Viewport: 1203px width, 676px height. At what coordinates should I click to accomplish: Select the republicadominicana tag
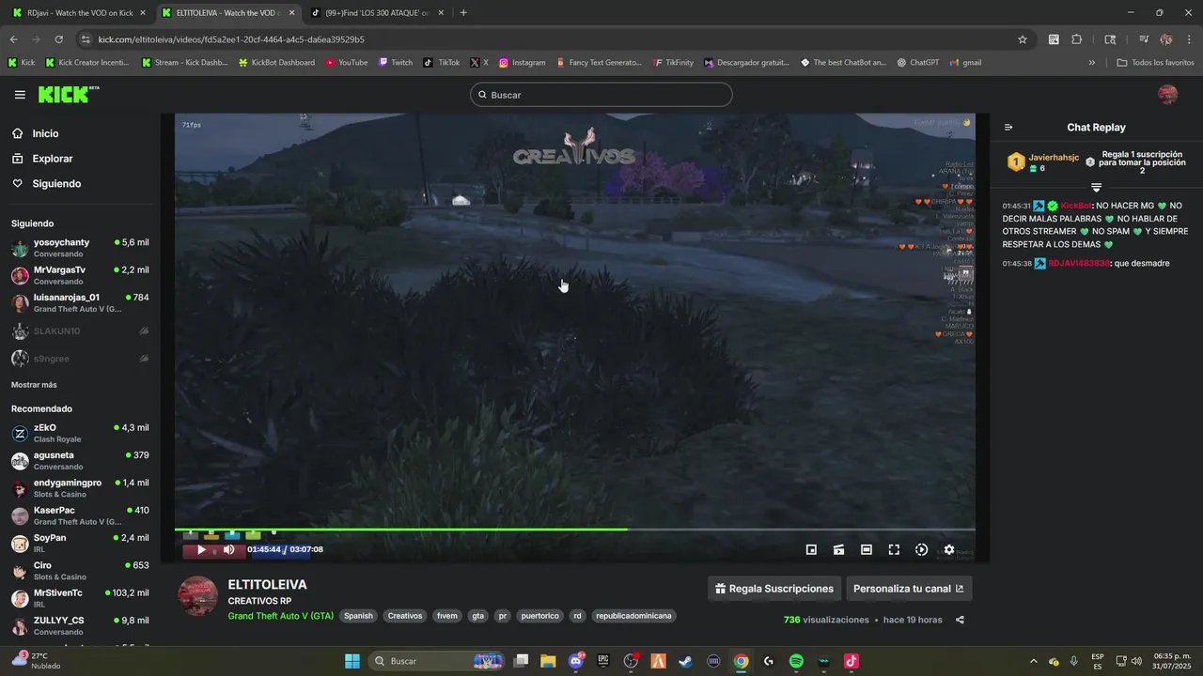coord(634,616)
